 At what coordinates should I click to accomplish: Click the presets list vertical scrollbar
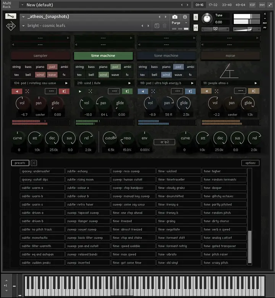pyautogui.click(x=250, y=217)
